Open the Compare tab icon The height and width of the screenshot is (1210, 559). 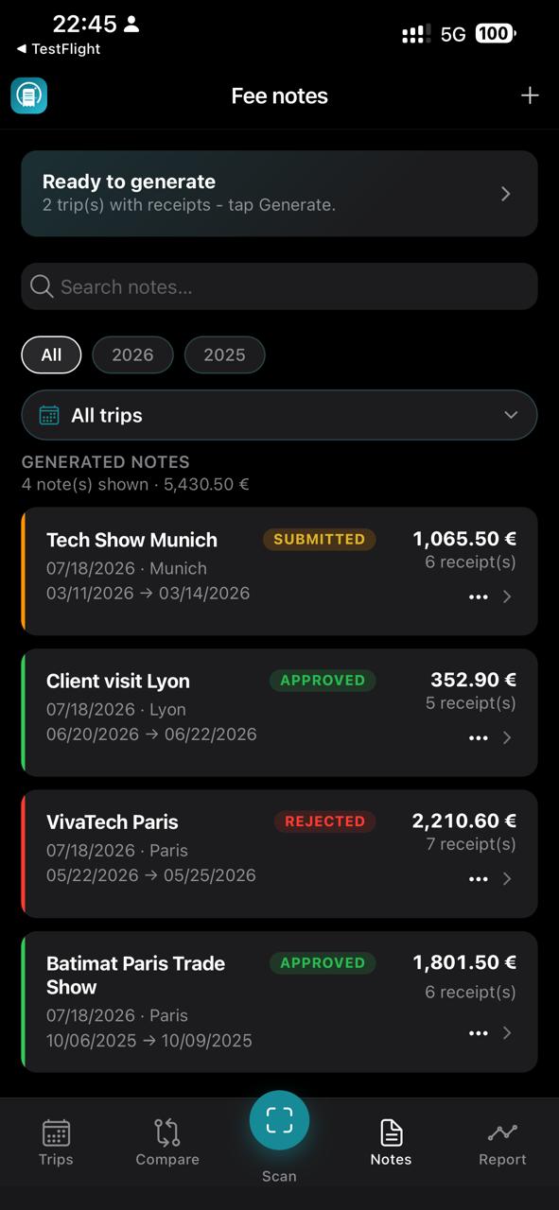pyautogui.click(x=167, y=1132)
